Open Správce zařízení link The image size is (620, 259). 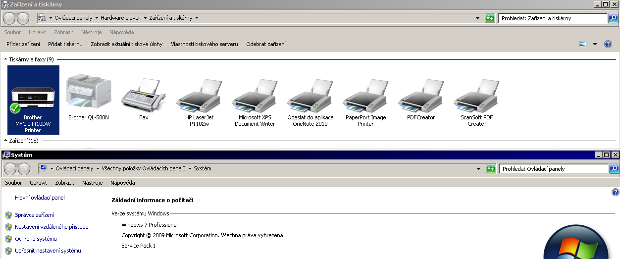tap(34, 215)
